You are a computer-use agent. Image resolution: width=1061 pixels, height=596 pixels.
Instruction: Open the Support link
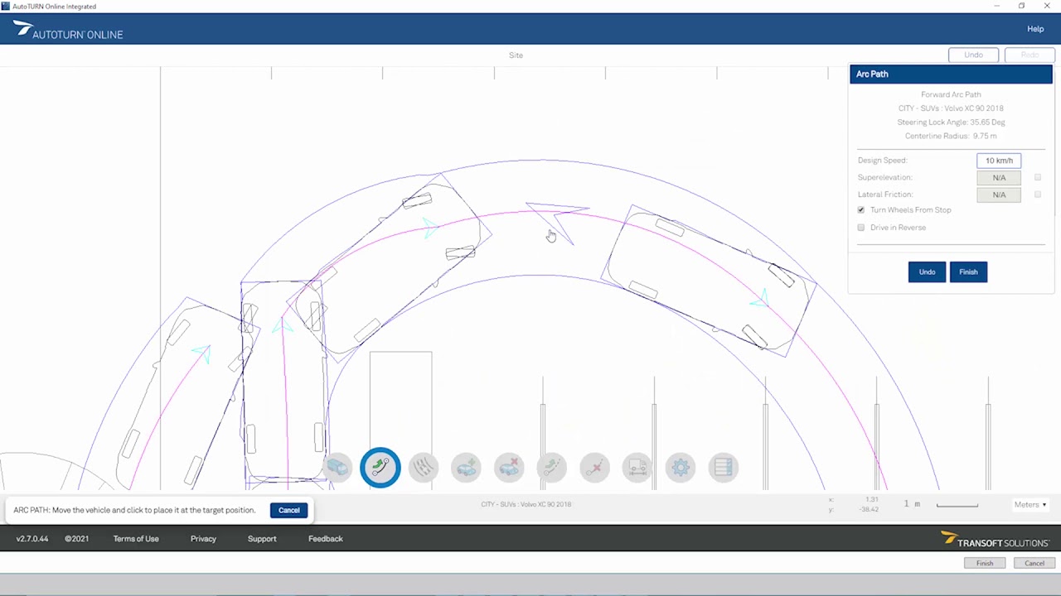[x=262, y=539]
